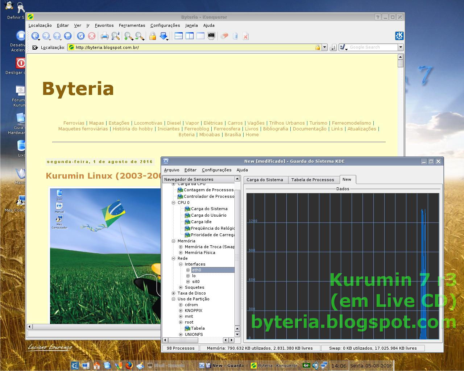Open the terminal emulator icon in the toolbar
Image resolution: width=464 pixels, height=371 pixels.
[211, 36]
